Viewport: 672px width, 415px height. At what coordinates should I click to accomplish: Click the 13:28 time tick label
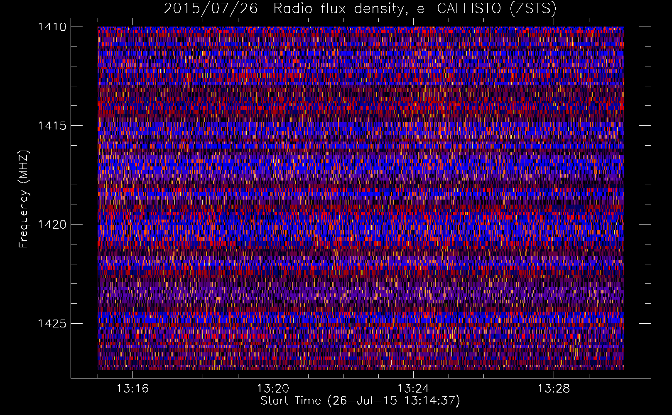pos(554,389)
